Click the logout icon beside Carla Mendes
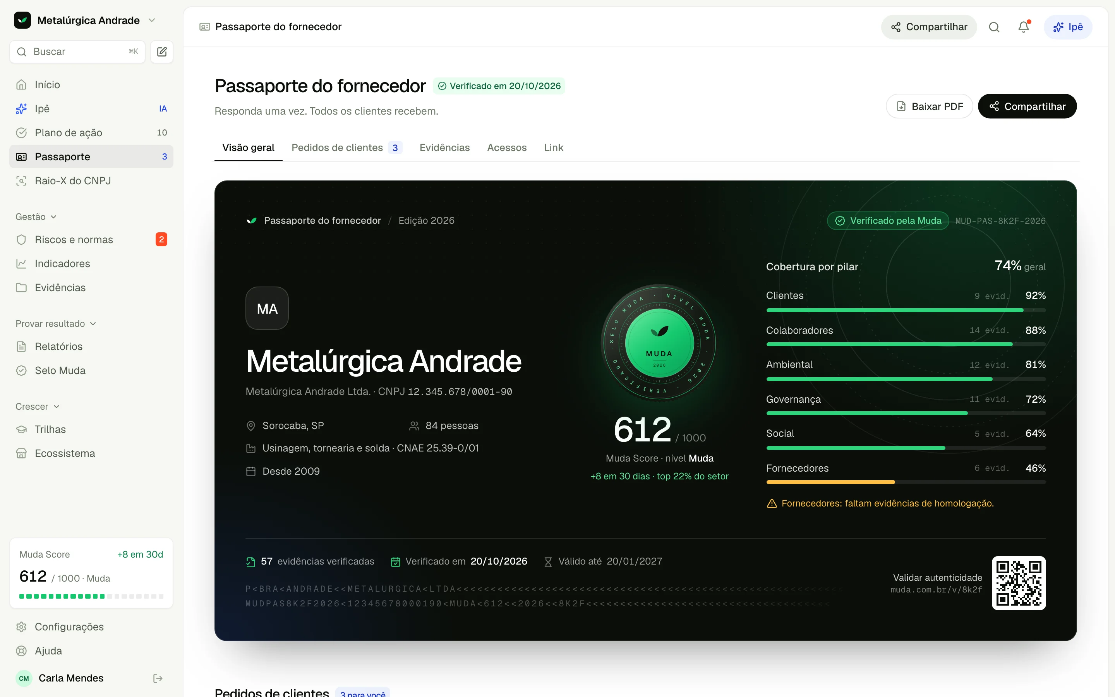 pos(158,678)
